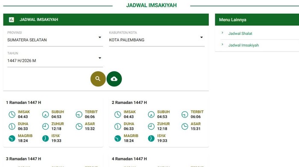Click the '2 Ramadan 1447 H' heading
This screenshot has height=167, width=299.
(x=129, y=103)
